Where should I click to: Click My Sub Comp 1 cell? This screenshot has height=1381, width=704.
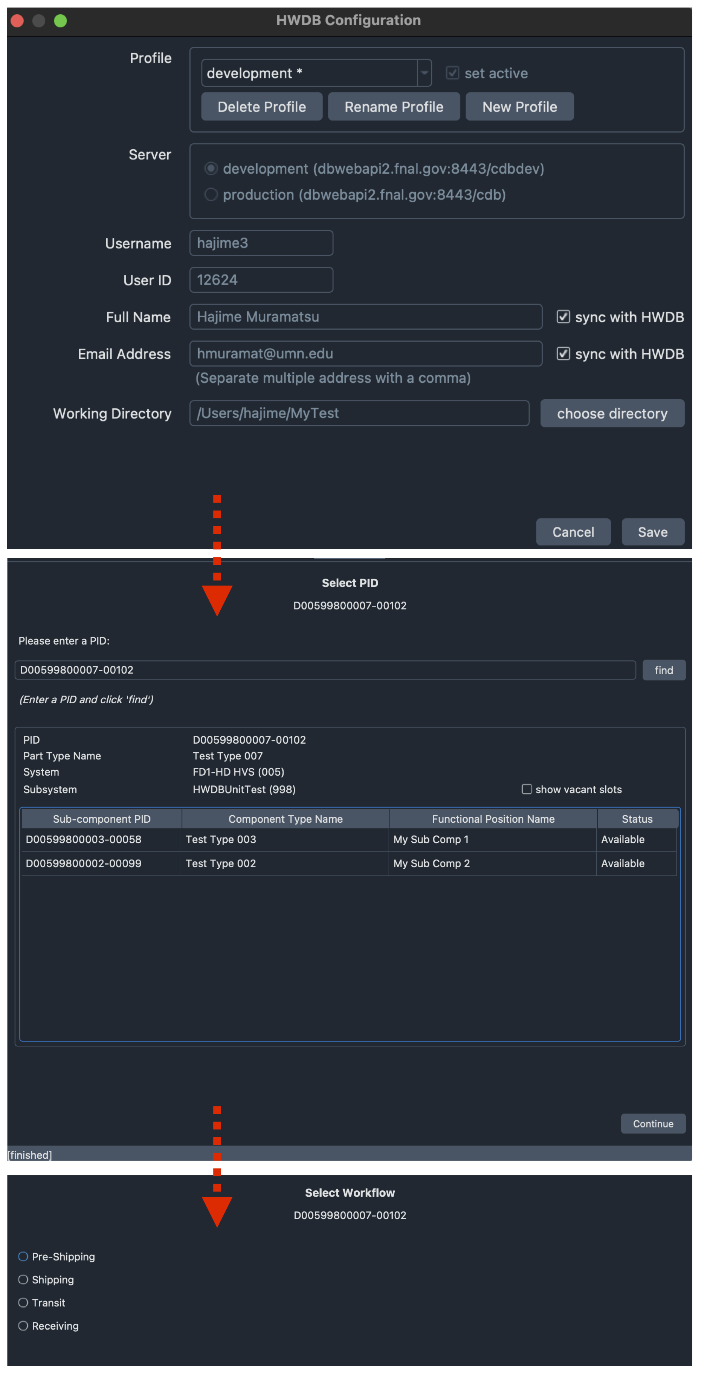tap(492, 839)
